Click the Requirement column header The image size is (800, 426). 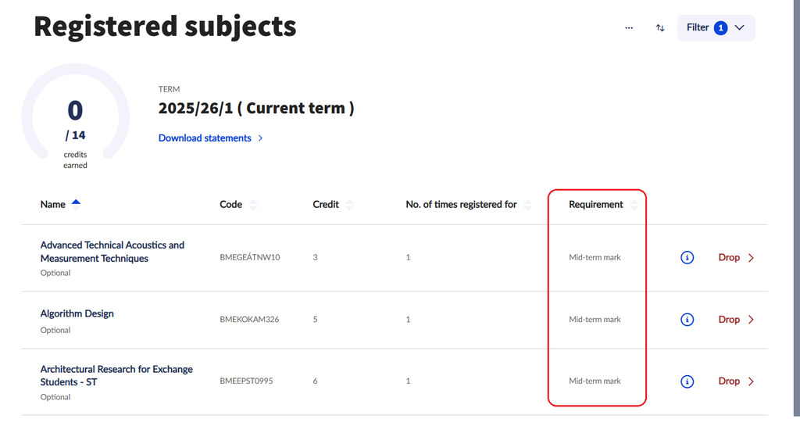pos(595,205)
